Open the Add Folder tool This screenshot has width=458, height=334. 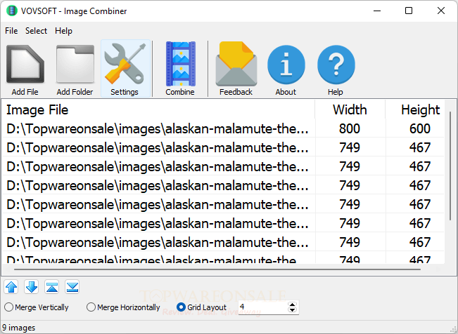(x=75, y=69)
